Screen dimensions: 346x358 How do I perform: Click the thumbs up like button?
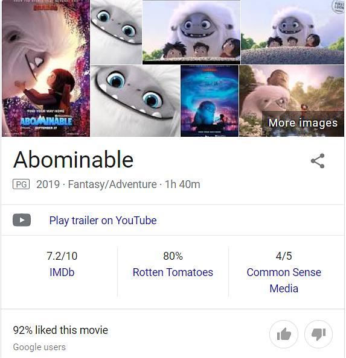284,334
